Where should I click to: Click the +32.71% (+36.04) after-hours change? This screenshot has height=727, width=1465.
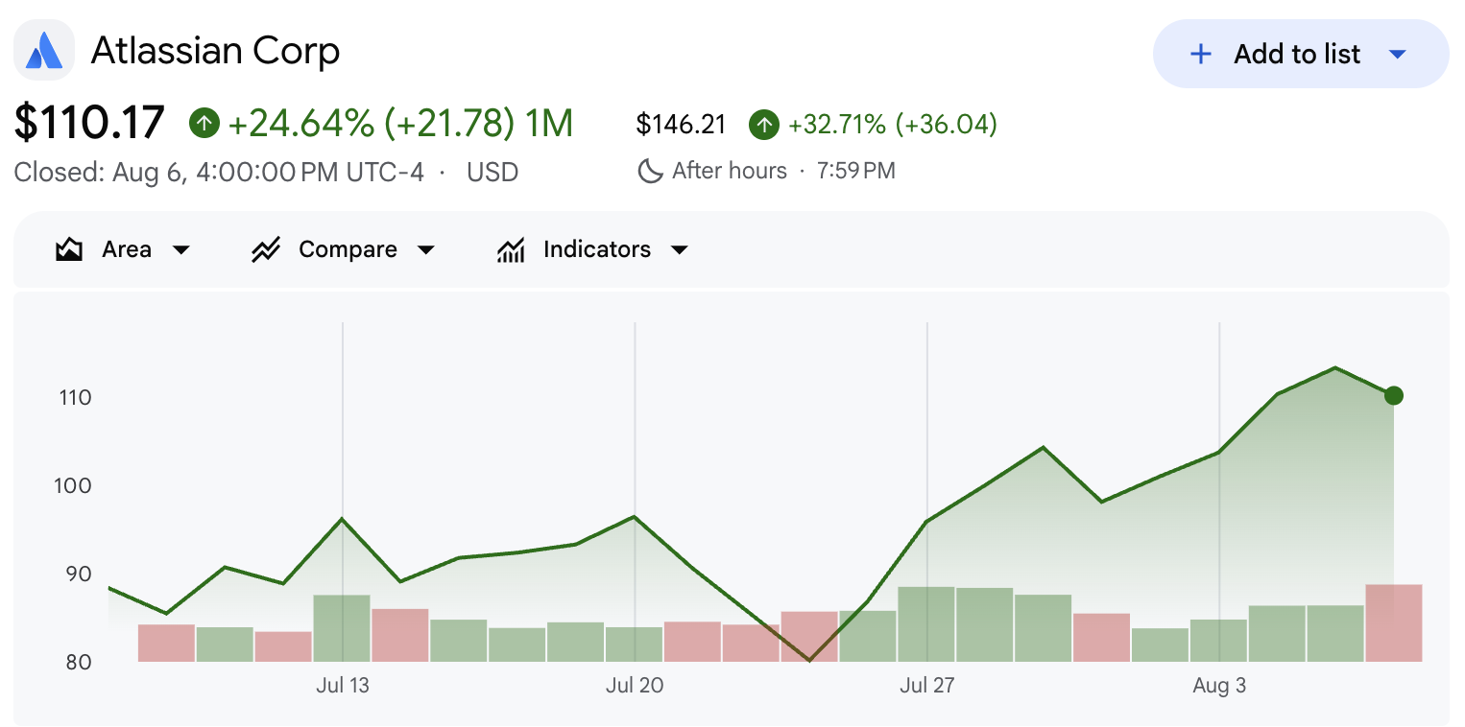coord(893,124)
